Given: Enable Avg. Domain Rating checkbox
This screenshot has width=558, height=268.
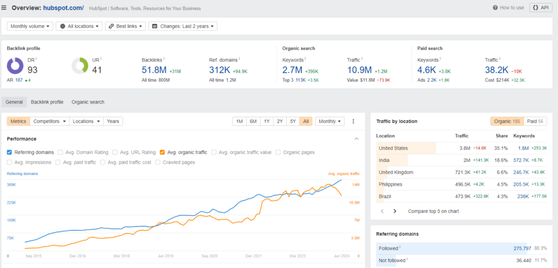Looking at the screenshot, I should pyautogui.click(x=60, y=153).
